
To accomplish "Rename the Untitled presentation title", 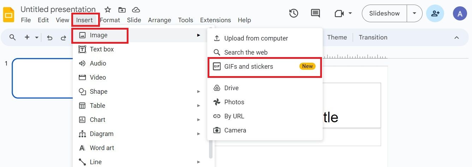I will point(58,10).
